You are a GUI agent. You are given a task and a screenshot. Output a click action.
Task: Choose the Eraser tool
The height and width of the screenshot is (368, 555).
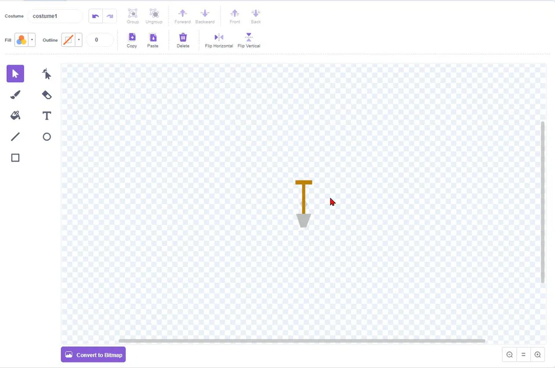click(46, 94)
